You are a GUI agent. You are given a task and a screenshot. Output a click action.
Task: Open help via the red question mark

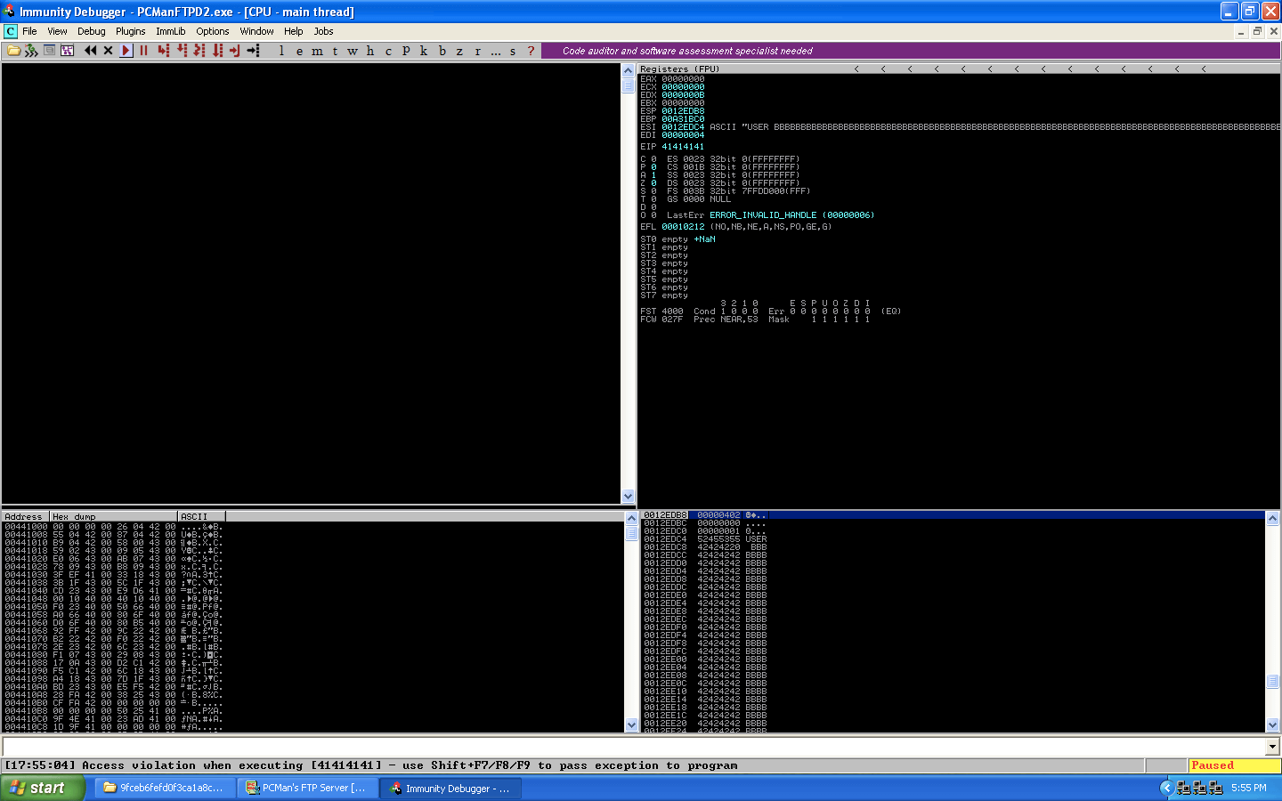531,51
